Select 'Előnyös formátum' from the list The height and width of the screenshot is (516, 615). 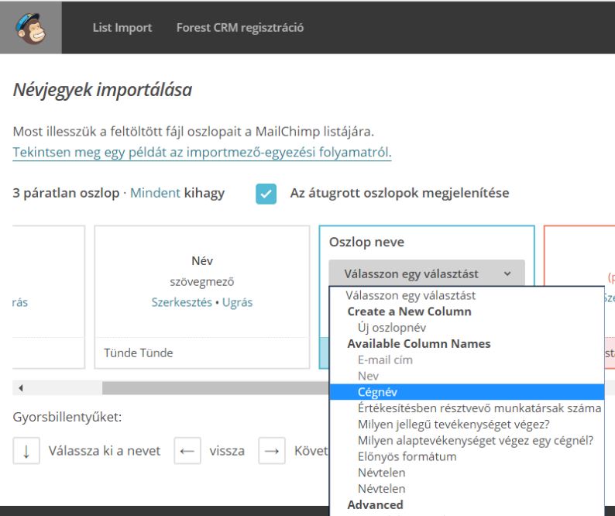[x=407, y=456]
